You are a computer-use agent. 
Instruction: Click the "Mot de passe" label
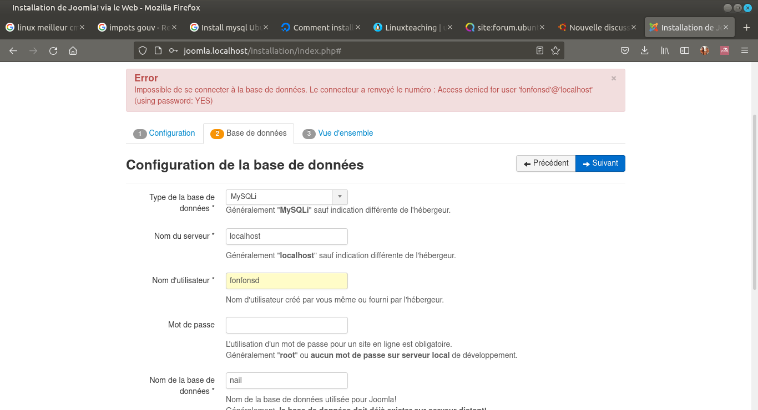point(191,325)
